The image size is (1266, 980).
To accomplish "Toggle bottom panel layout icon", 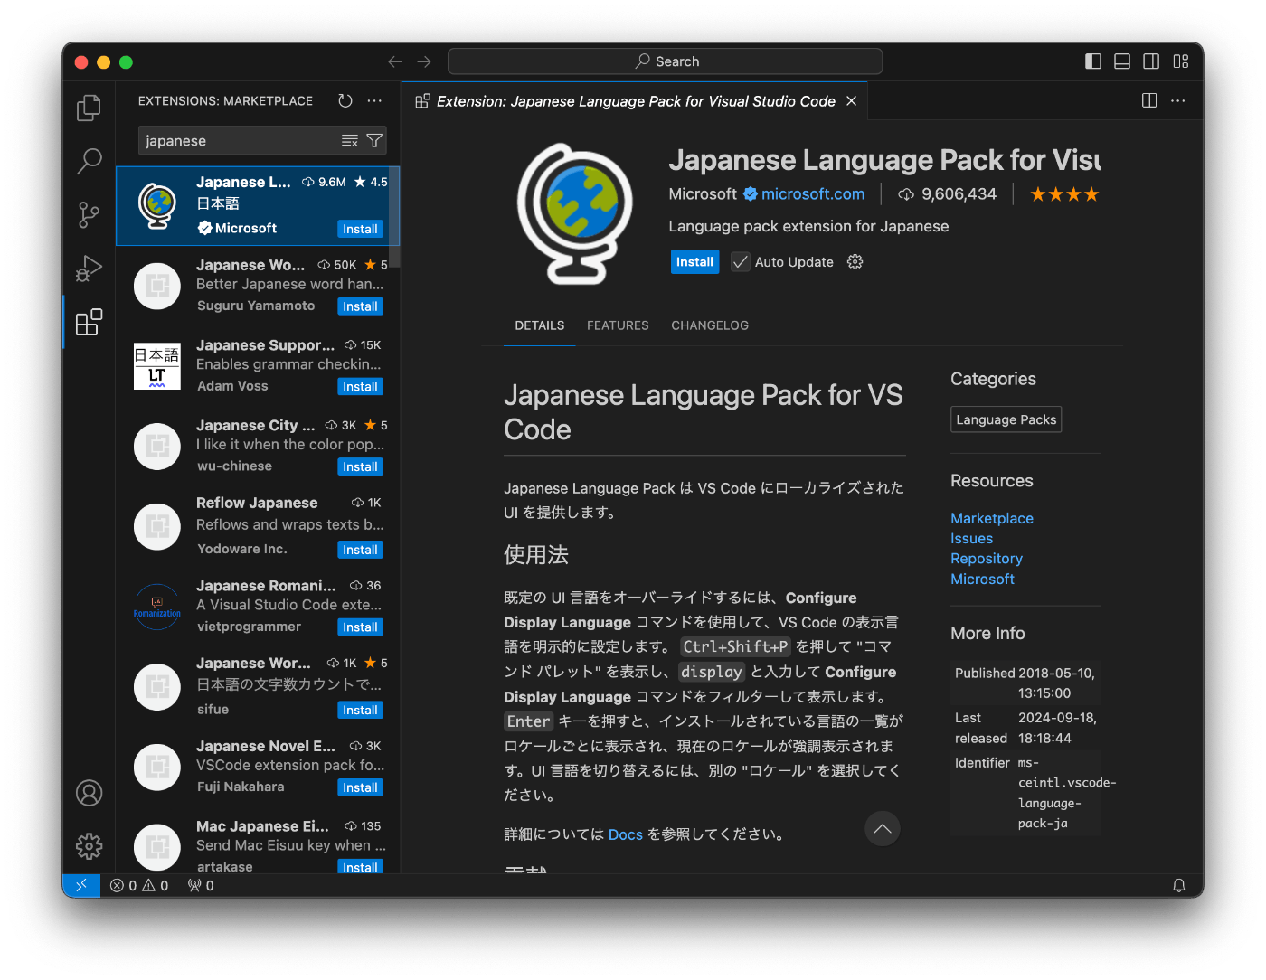I will coord(1122,61).
